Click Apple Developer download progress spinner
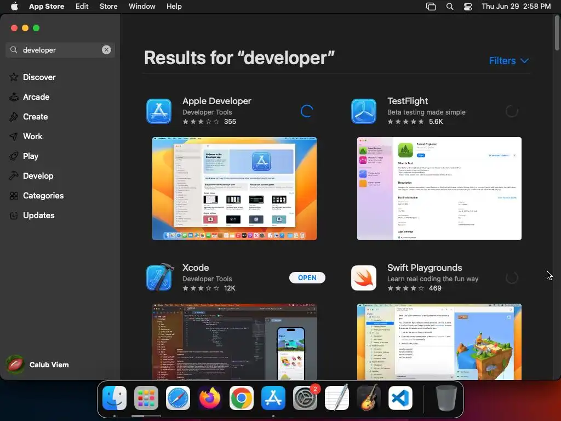This screenshot has width=561, height=421. 307,111
